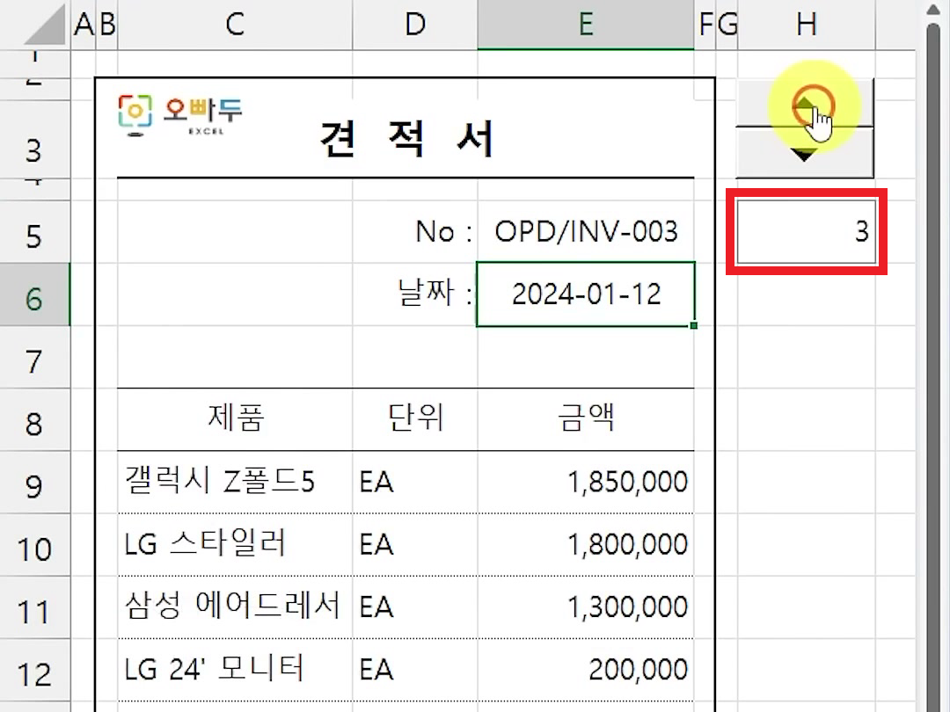The width and height of the screenshot is (950, 712).
Task: Click the 오빠두 Excel logo image
Action: point(180,115)
